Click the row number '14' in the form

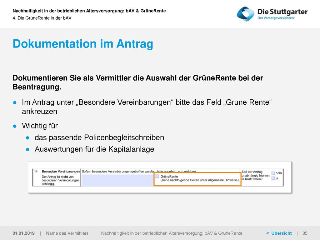coord(36,172)
